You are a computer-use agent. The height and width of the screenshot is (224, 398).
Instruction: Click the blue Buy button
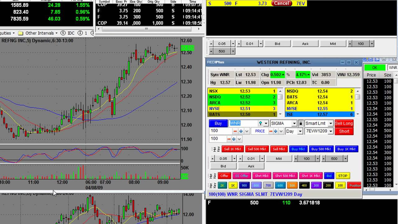[x=218, y=124]
